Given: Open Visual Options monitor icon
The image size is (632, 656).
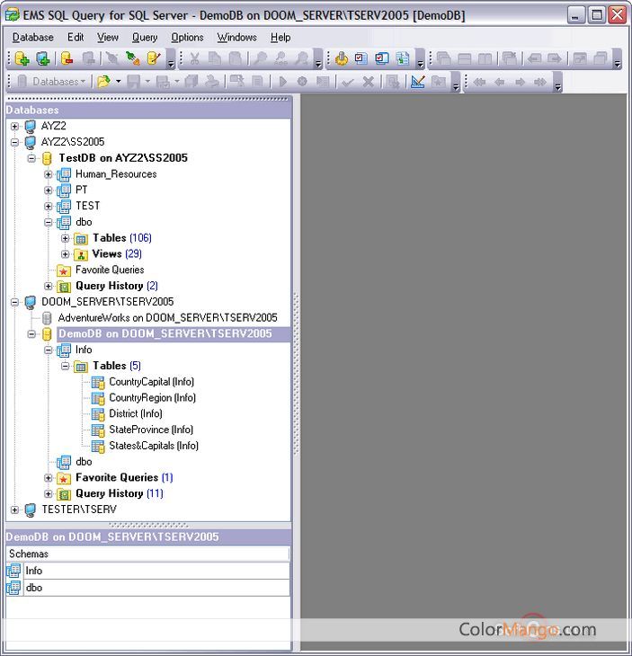Looking at the screenshot, I should tap(382, 58).
